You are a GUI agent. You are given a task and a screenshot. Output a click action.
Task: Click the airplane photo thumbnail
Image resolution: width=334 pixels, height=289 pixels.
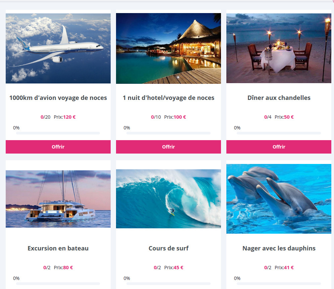coord(58,48)
